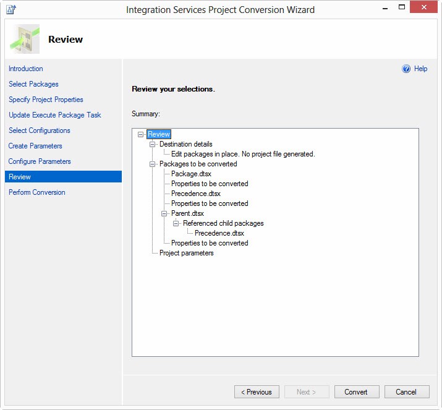
Task: Click the wizard icon in the title bar
Action: coord(11,10)
